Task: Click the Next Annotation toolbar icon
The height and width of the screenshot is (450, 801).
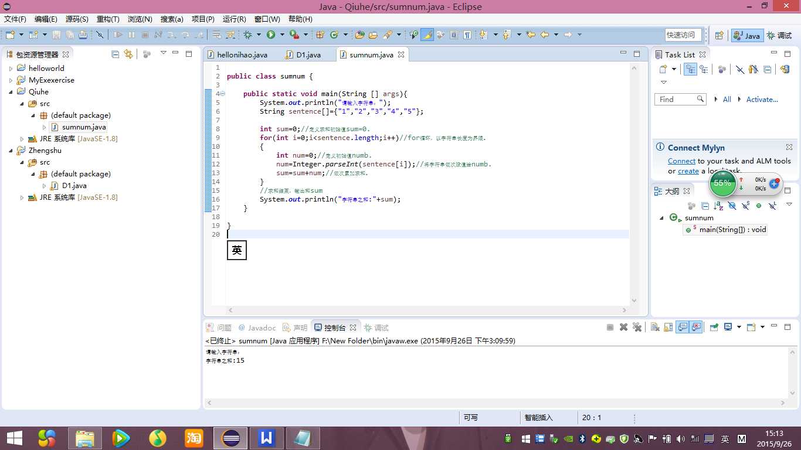Action: tap(484, 35)
